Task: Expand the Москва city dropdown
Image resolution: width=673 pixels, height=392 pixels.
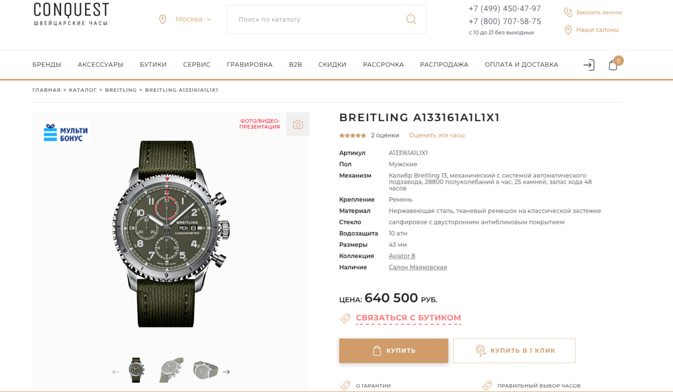Action: (185, 19)
